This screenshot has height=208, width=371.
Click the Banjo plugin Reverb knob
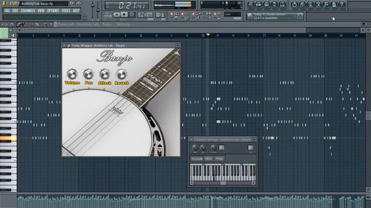[122, 75]
